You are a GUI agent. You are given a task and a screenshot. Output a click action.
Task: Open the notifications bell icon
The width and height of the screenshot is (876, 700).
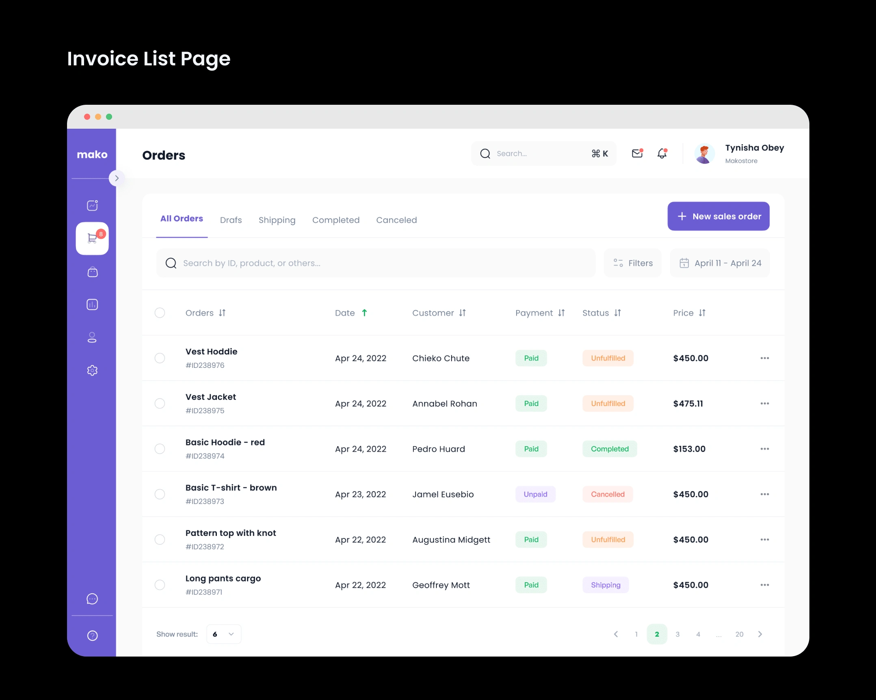tap(662, 153)
